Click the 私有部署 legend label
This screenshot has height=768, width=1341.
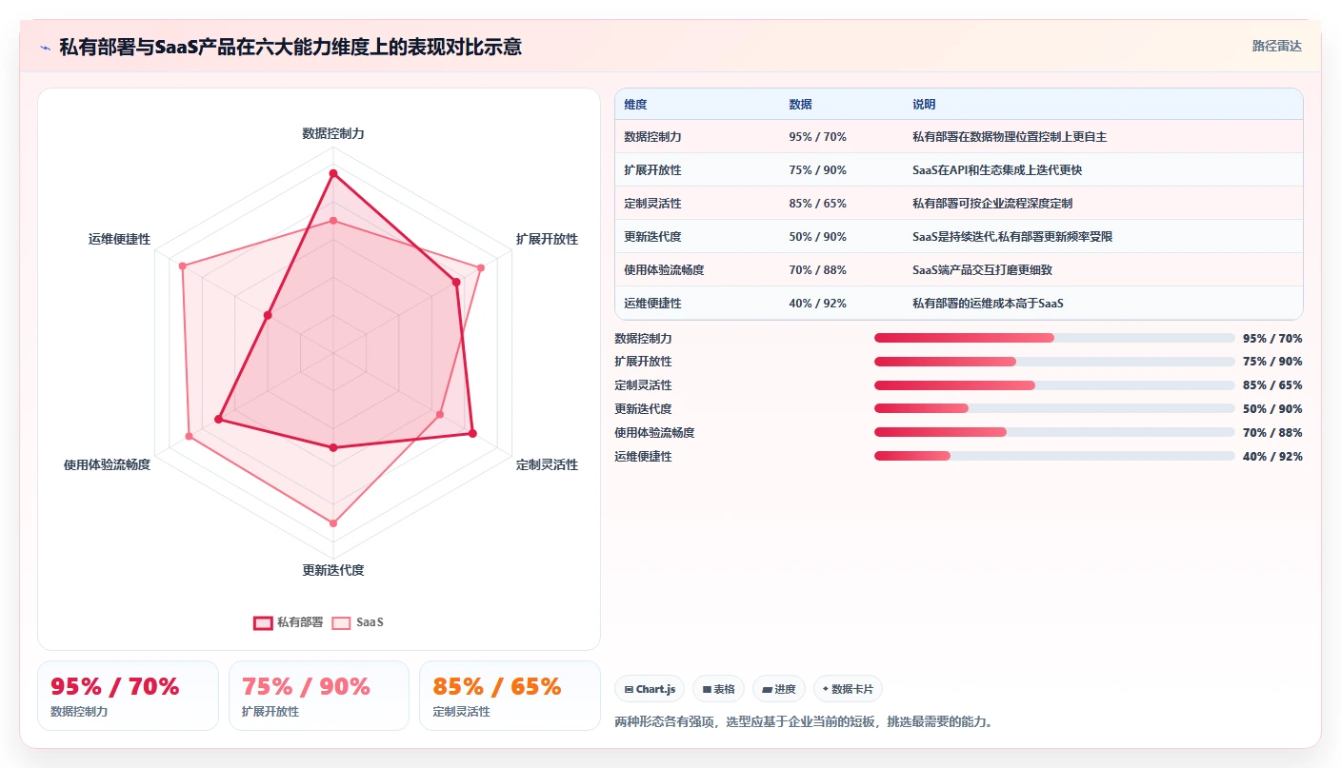pyautogui.click(x=300, y=622)
